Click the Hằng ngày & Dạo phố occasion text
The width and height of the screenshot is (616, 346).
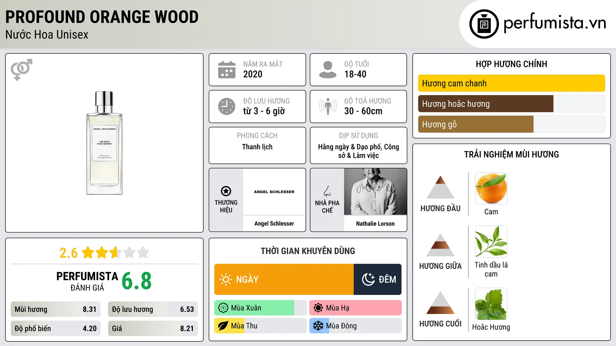[x=359, y=151]
